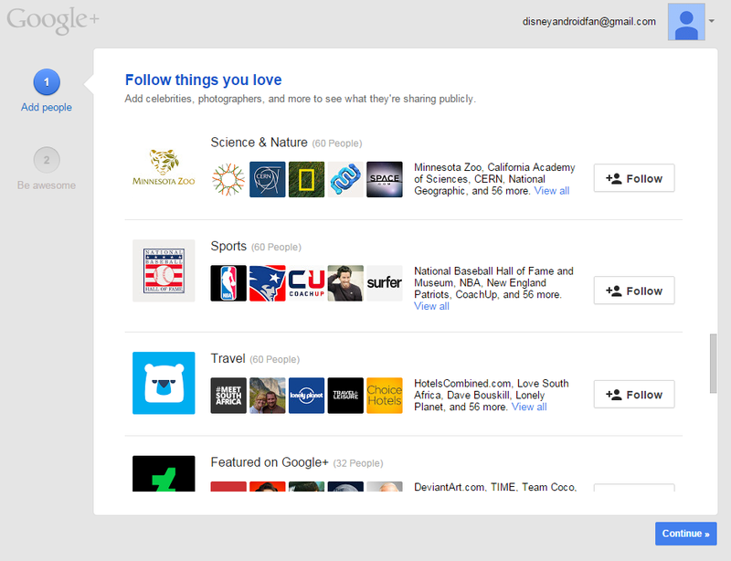This screenshot has height=561, width=731.
Task: Open the Meet South Africa icon
Action: tap(228, 396)
